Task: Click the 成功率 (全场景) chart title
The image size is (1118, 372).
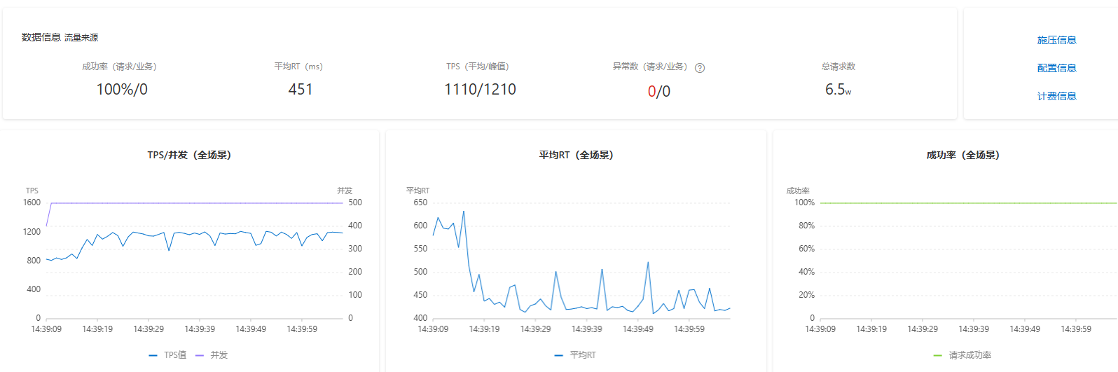Action: 962,155
